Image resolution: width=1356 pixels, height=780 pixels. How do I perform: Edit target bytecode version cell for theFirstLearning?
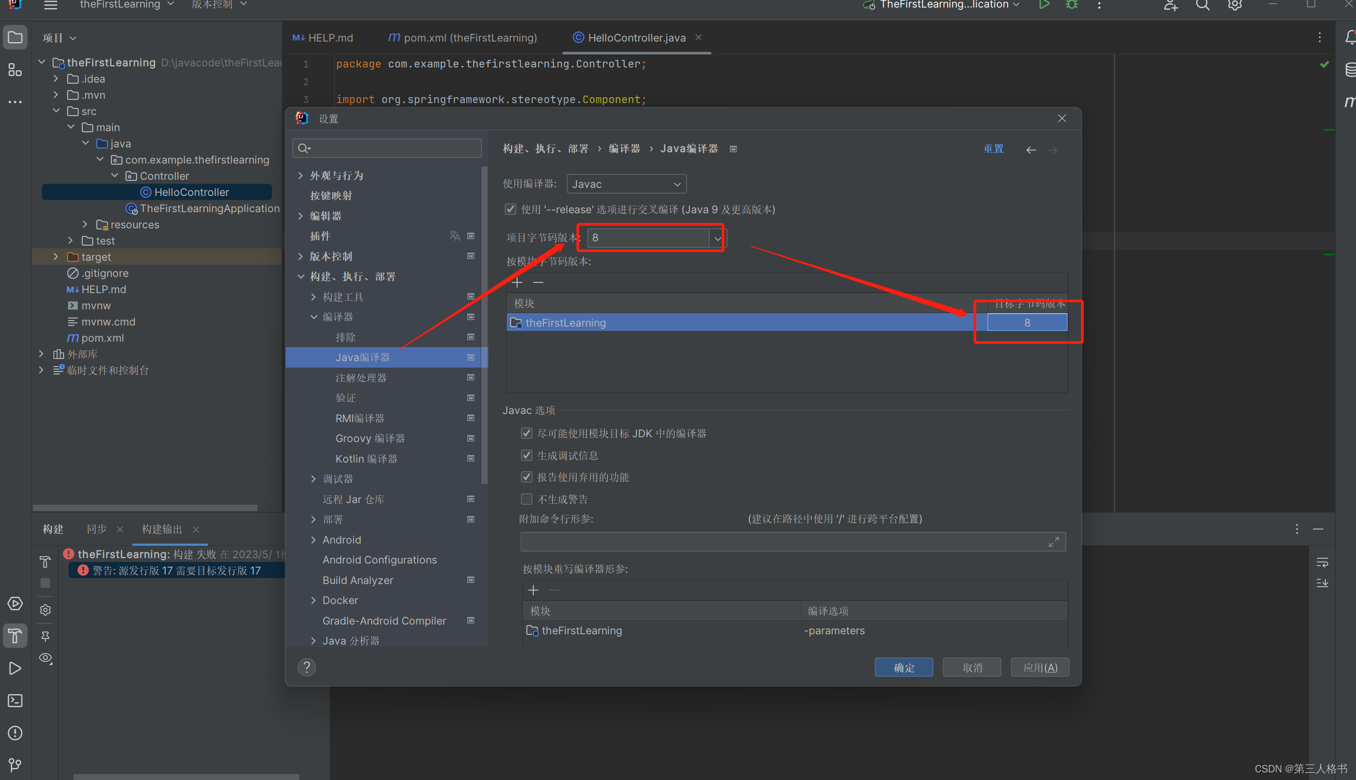1027,323
